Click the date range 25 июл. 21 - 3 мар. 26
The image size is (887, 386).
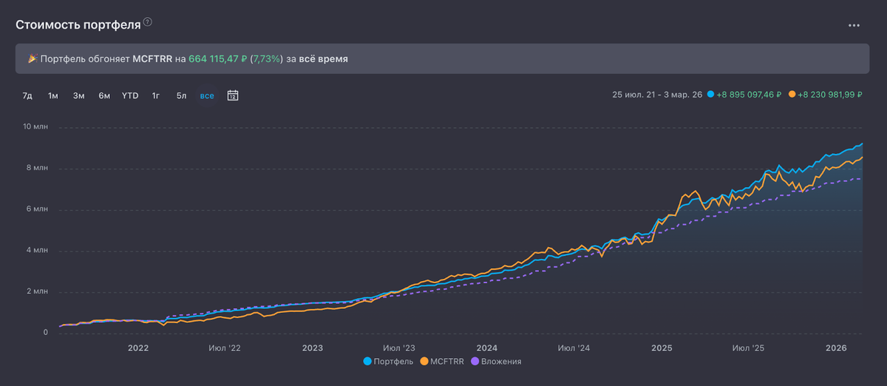click(x=657, y=95)
